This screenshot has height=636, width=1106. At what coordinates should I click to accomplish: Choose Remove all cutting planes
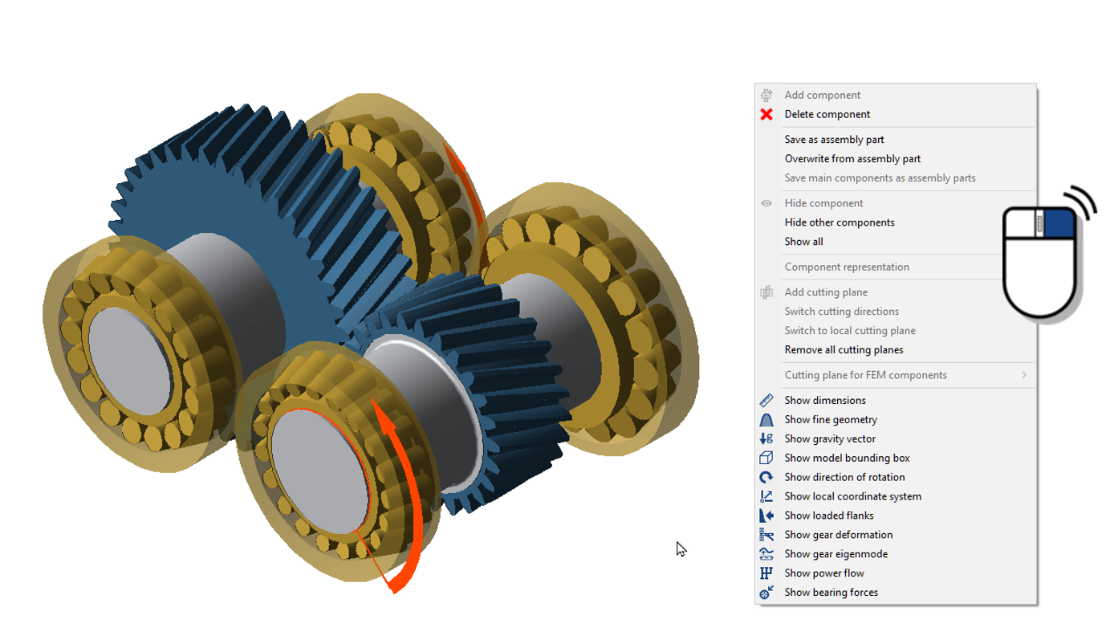pos(844,350)
